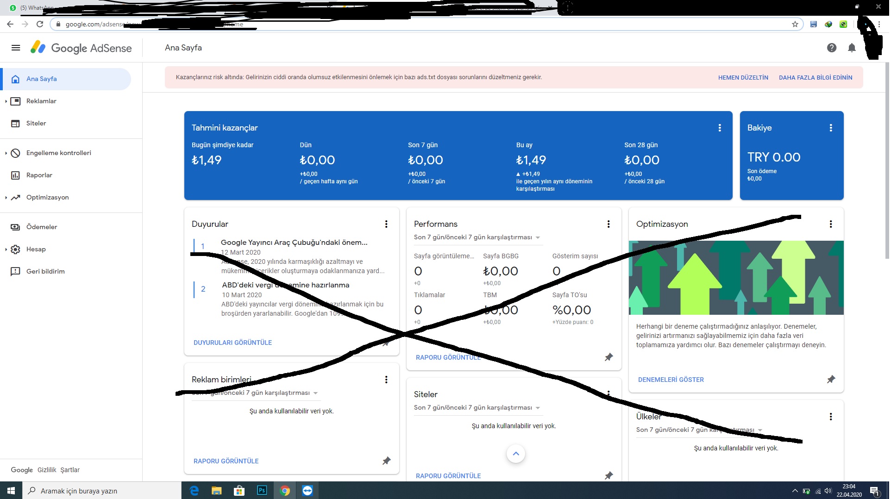891x499 pixels.
Task: Open Duyurular card three-dot menu
Action: pyautogui.click(x=386, y=224)
